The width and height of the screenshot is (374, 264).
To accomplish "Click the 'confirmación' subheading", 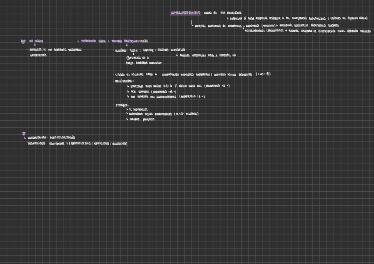I will 124,81.
